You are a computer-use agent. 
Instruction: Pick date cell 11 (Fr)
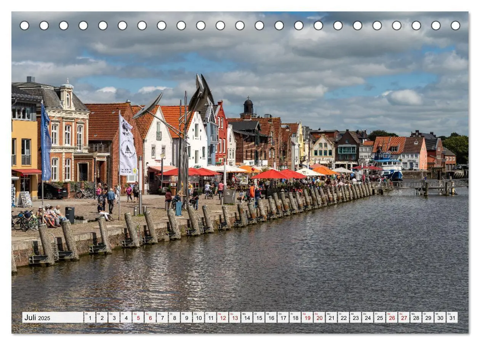tap(210, 318)
